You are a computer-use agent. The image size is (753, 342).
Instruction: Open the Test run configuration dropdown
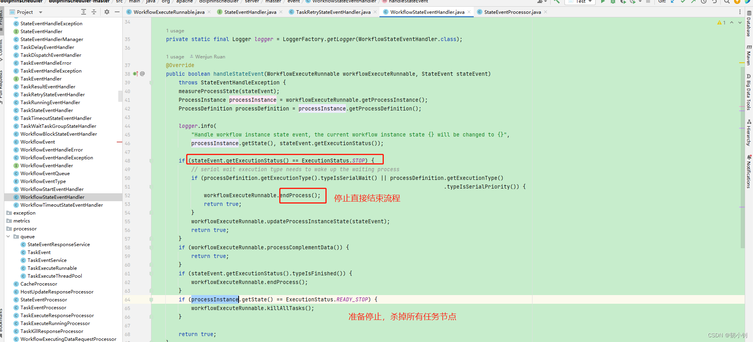(x=580, y=2)
